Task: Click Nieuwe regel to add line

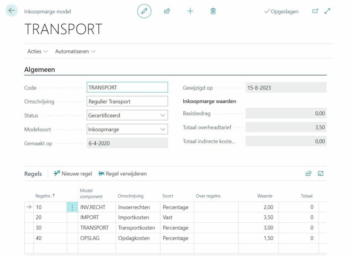Action: [73, 174]
